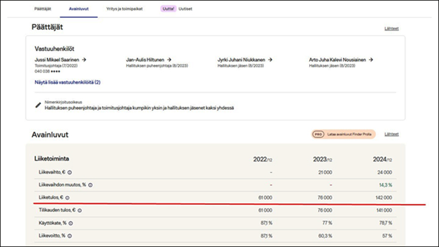Click Lataa avainluvut Finder Prolla button
The height and width of the screenshot is (247, 439).
[349, 134]
